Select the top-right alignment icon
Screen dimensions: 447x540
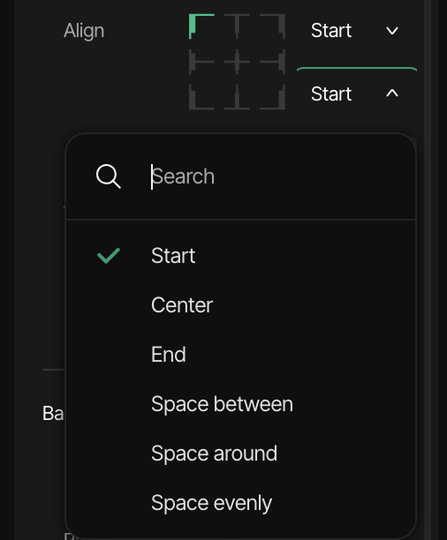[272, 26]
